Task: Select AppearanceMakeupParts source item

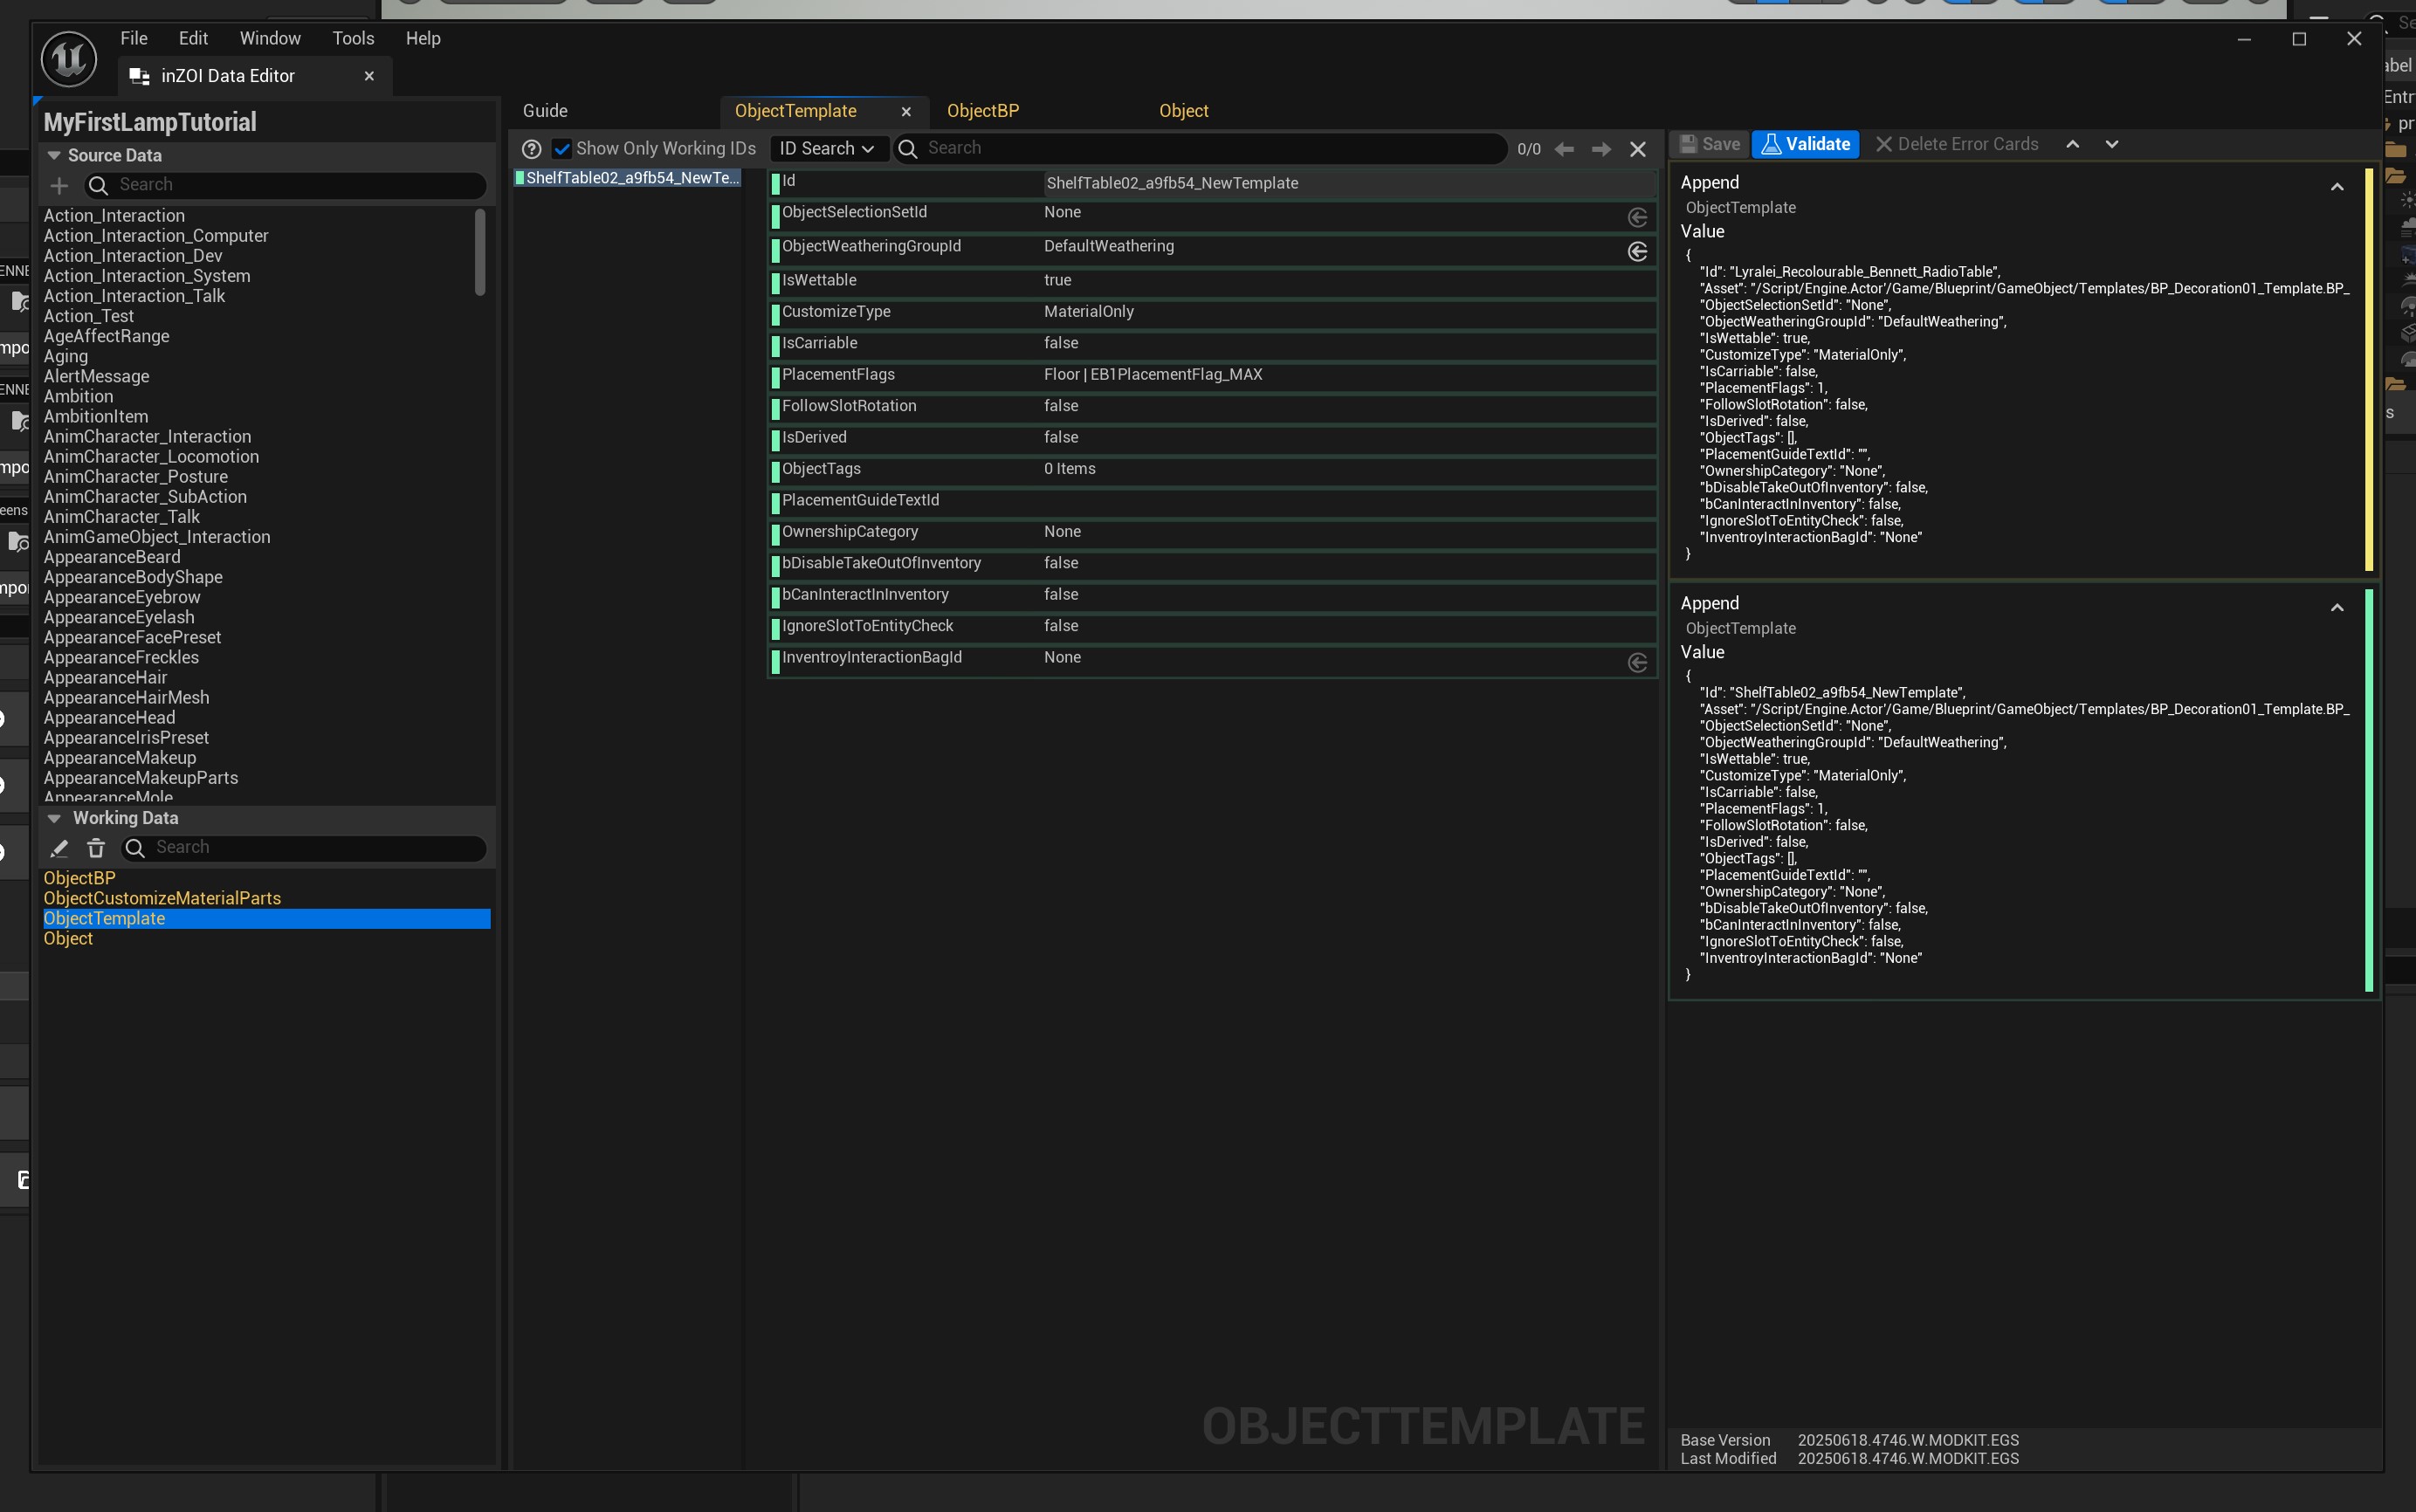Action: tap(141, 778)
